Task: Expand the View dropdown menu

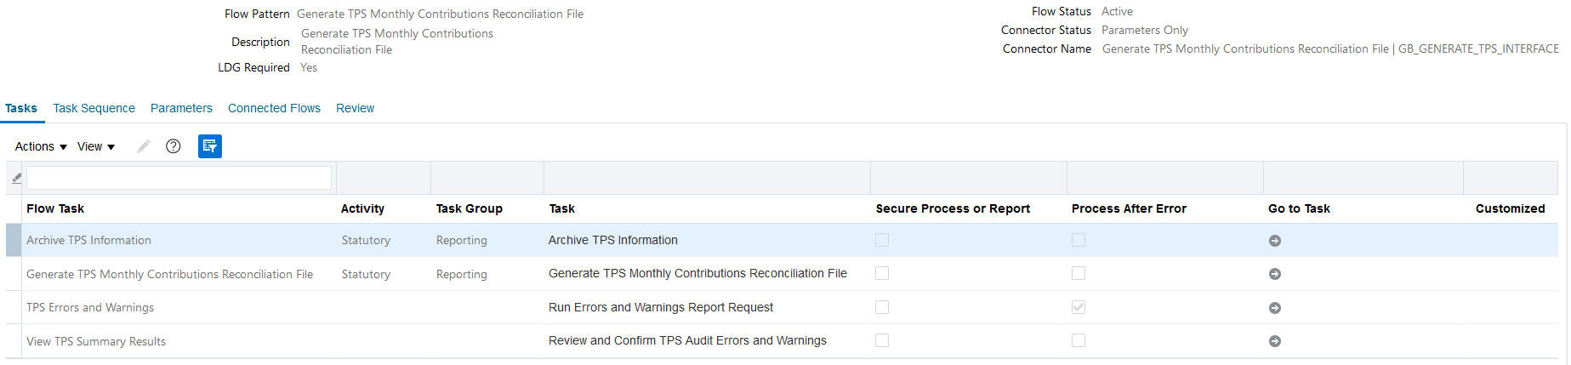Action: 96,146
